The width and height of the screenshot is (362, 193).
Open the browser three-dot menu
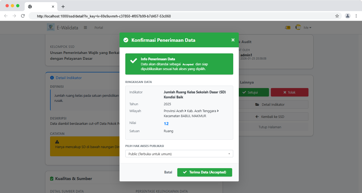coord(356,16)
